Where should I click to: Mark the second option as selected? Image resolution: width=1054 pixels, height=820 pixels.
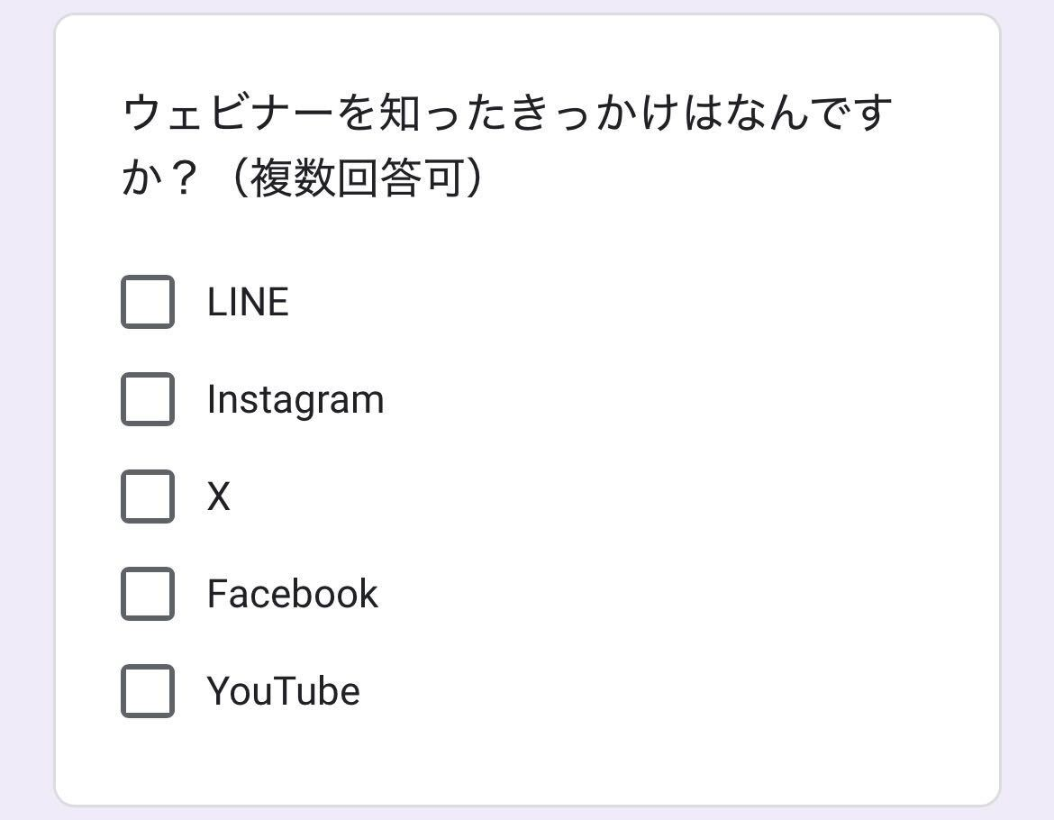(148, 400)
